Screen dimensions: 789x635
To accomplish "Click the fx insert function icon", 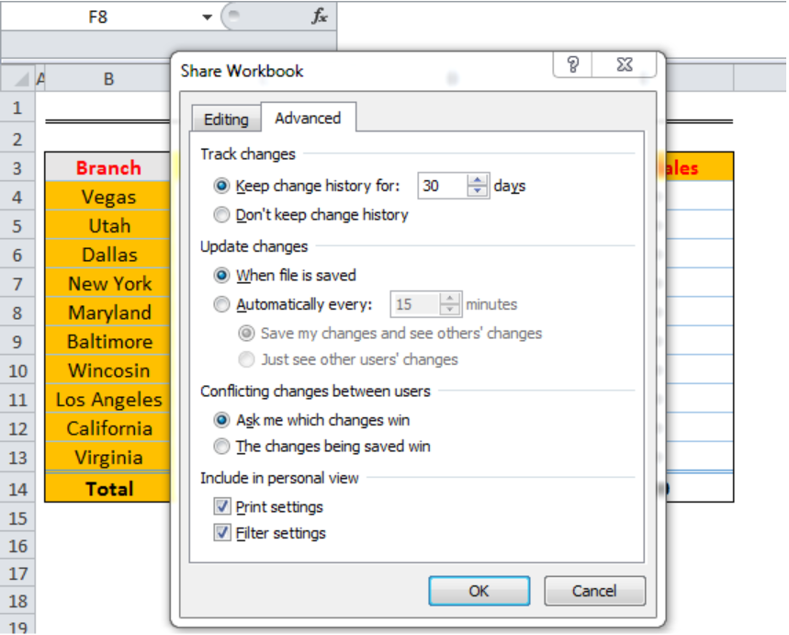I will [319, 17].
